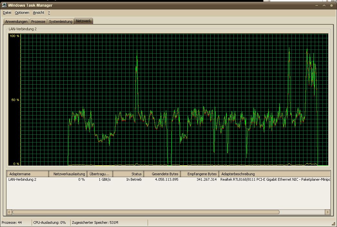Click the window resize grip in corner
The width and height of the screenshot is (337, 227).
[x=334, y=223]
